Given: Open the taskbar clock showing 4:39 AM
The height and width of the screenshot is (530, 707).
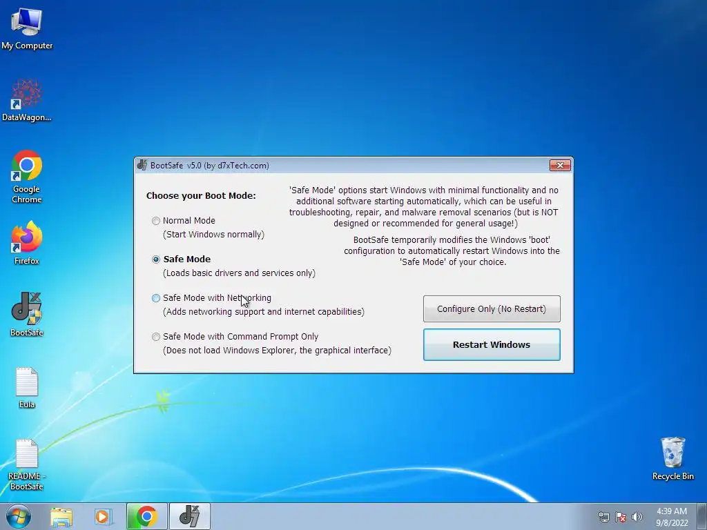Looking at the screenshot, I should tap(672, 517).
